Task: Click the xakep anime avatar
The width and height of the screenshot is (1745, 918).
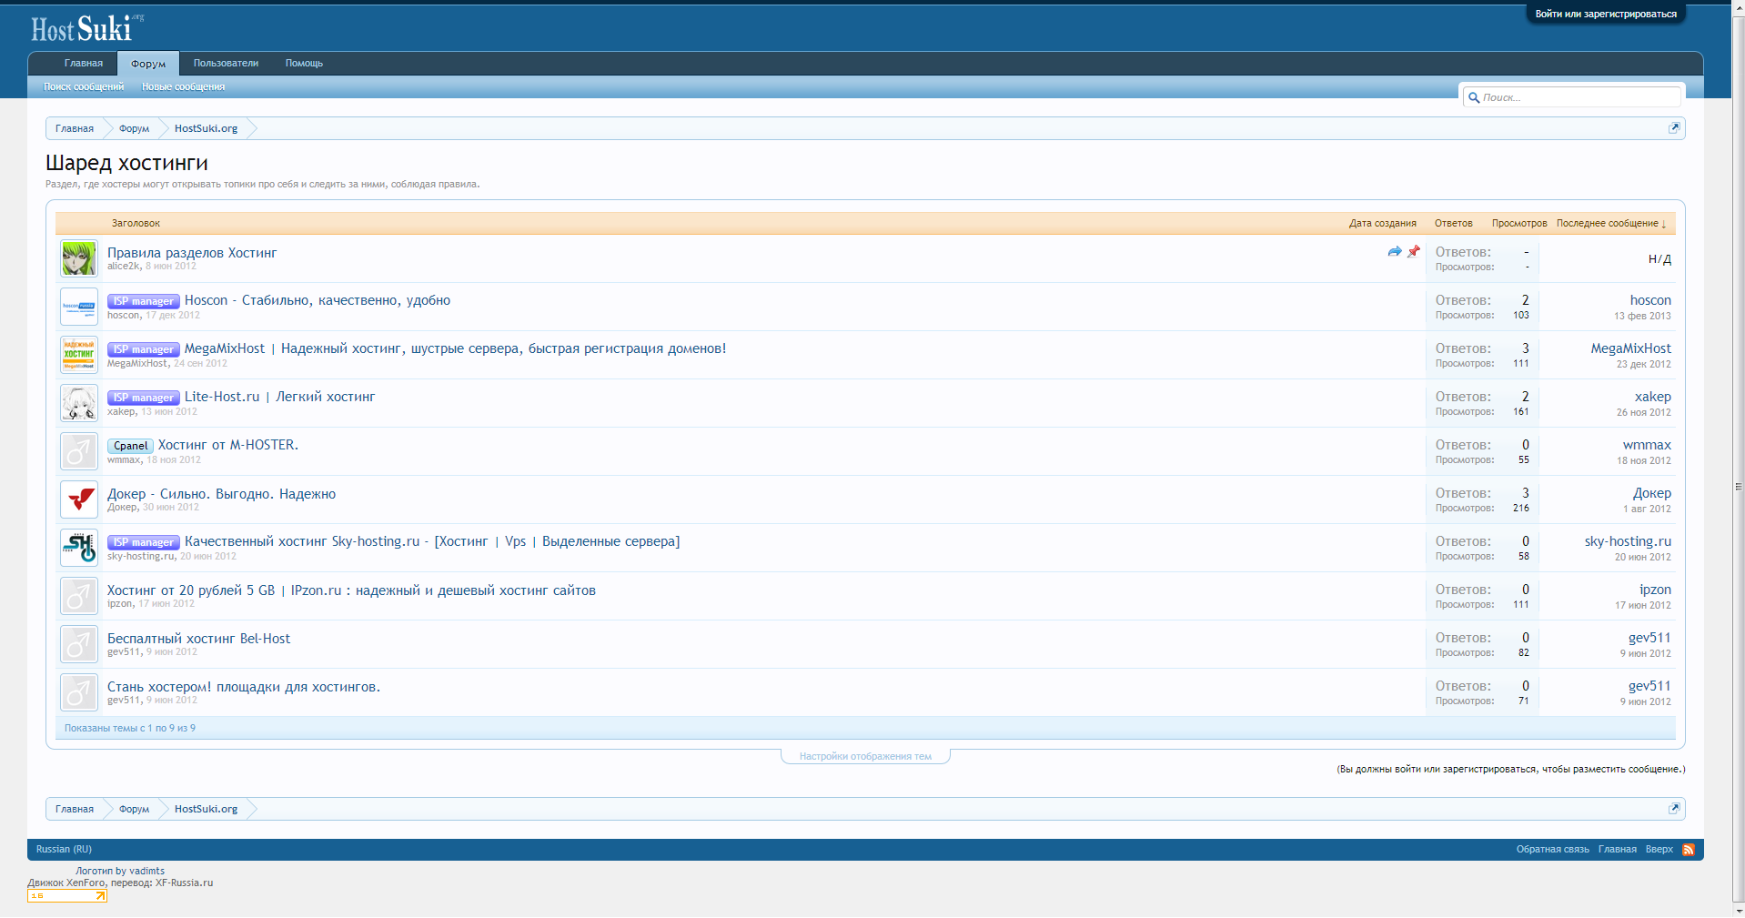Action: coord(79,403)
